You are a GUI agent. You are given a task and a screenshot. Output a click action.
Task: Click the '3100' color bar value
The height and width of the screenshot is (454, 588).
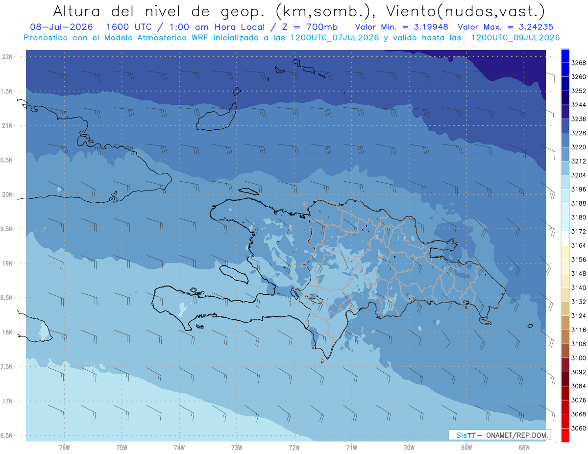click(x=579, y=358)
